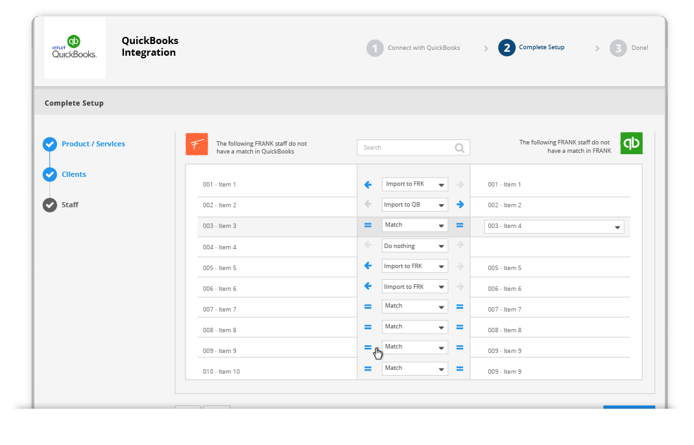Viewport: 694px width, 445px height.
Task: Open the Match dropdown in the 003 - Item 3 row
Action: coord(414,225)
